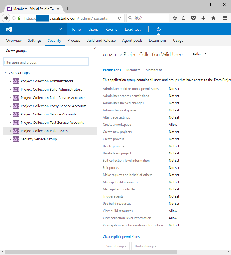Click the Undo changes button
This screenshot has width=231, height=255.
(x=145, y=246)
